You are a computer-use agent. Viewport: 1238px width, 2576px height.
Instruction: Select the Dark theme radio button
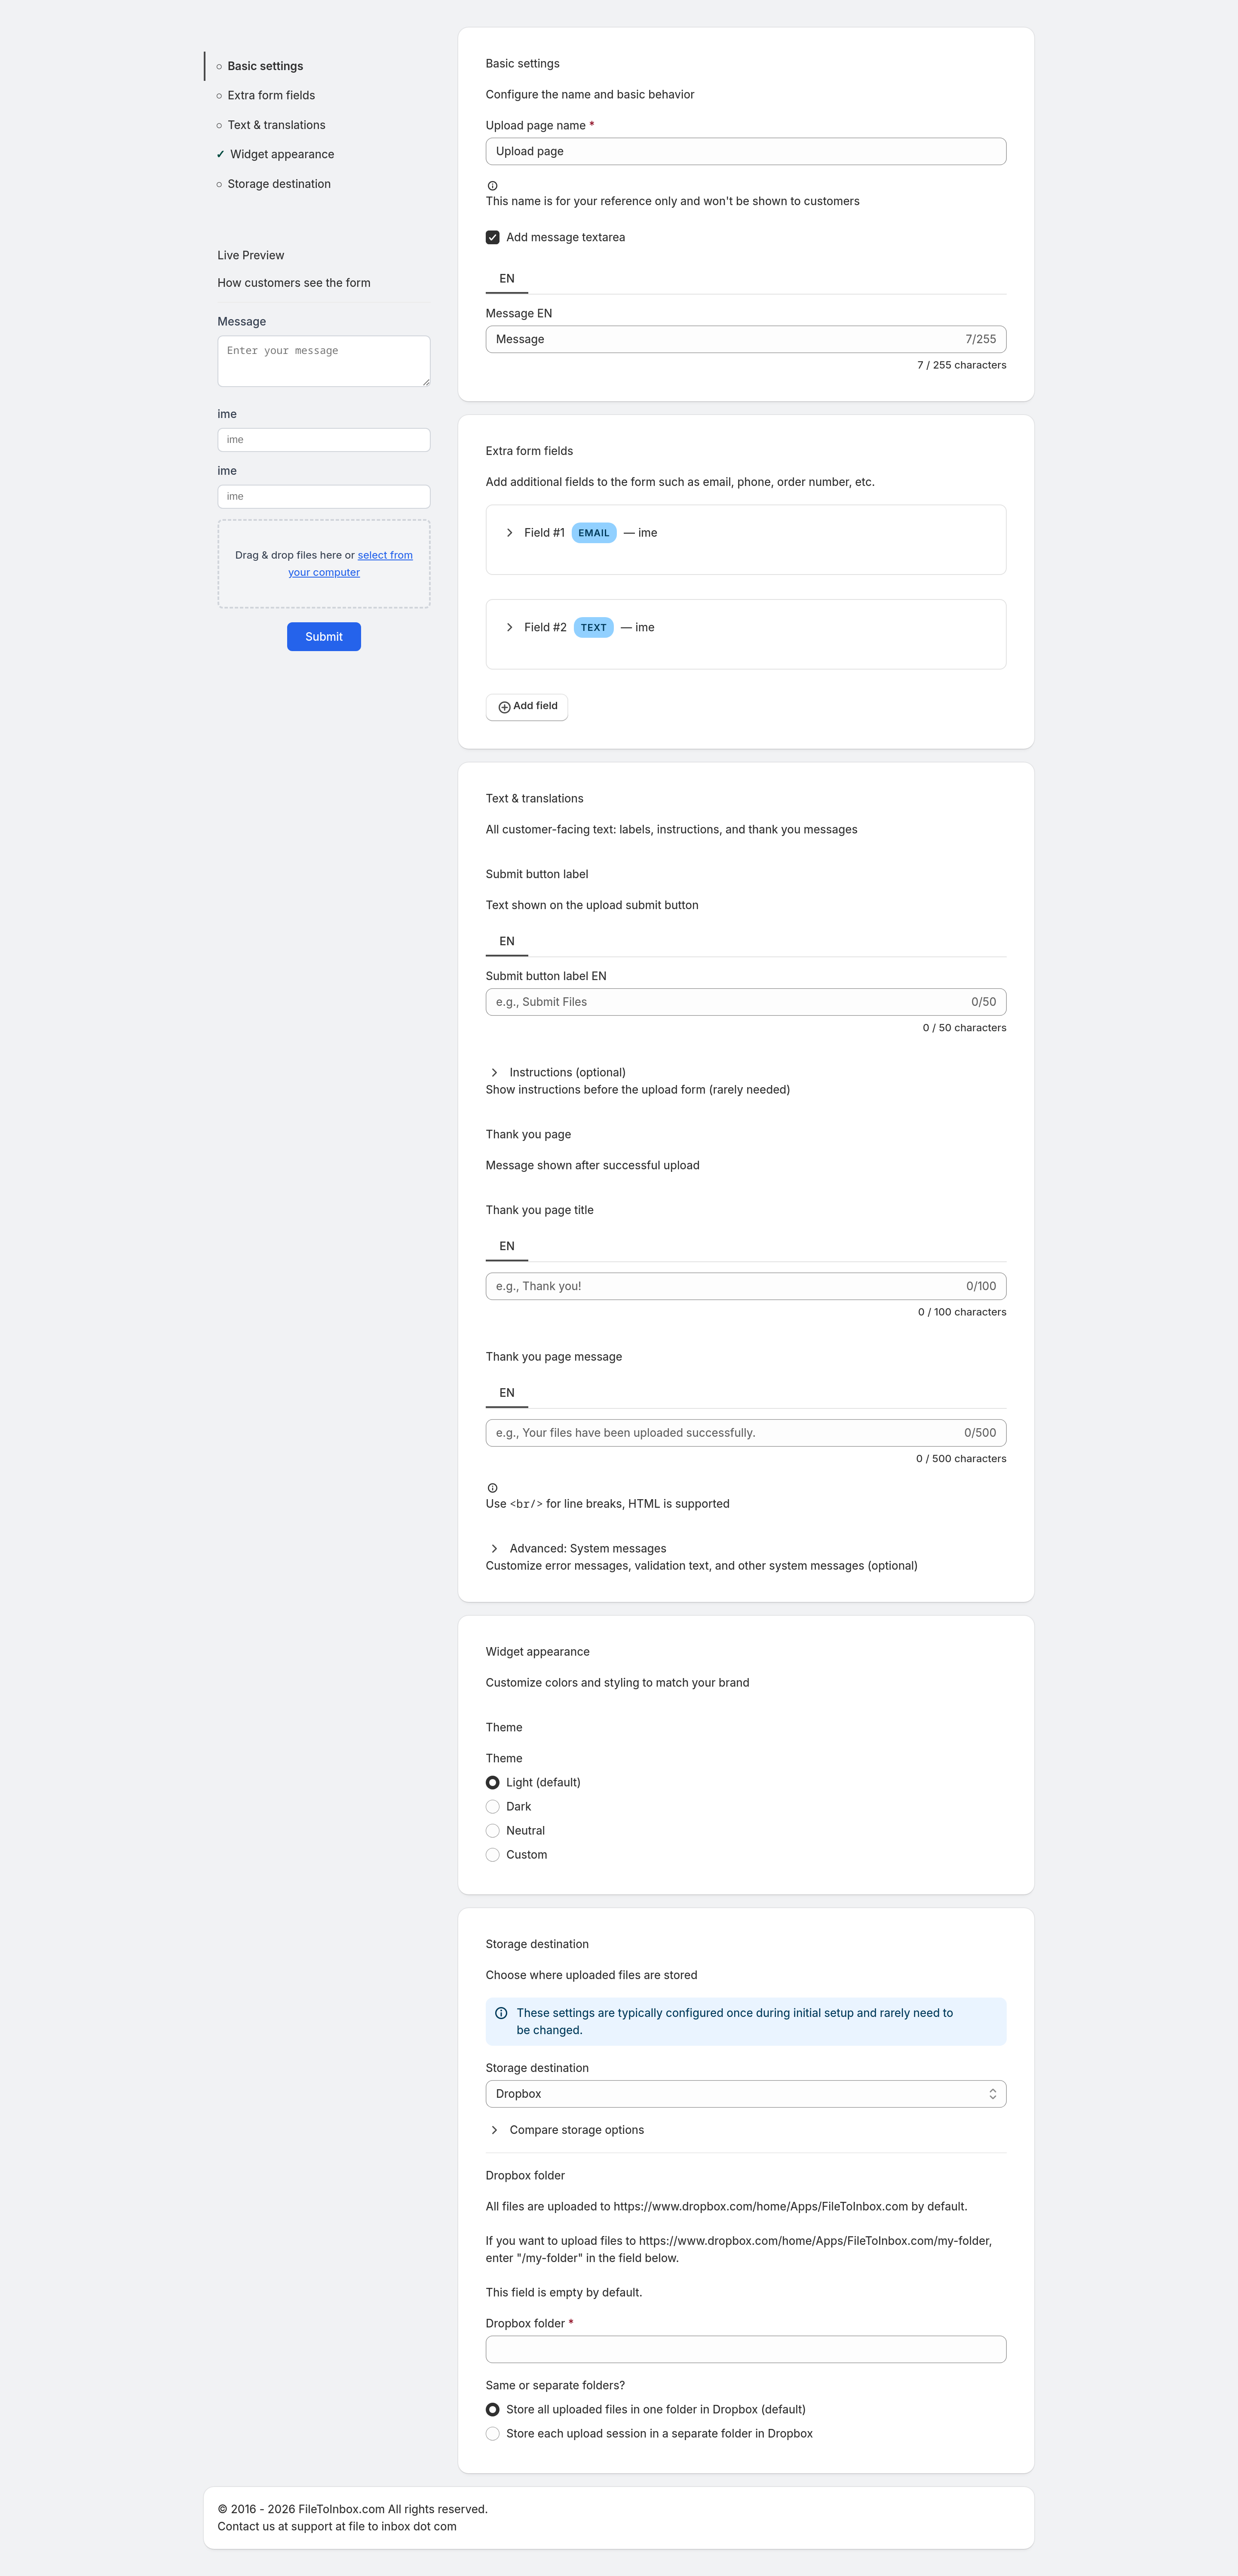(x=493, y=1807)
